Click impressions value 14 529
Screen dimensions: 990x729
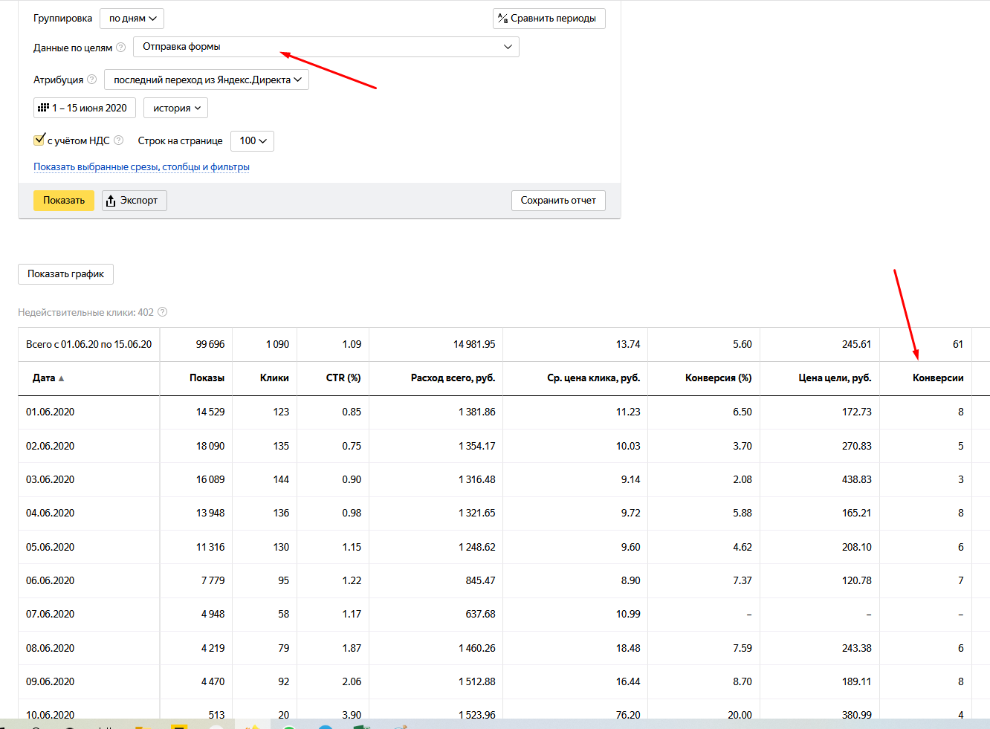click(210, 412)
